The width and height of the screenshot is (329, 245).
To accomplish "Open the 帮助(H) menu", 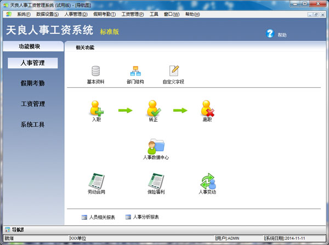I will point(192,14).
